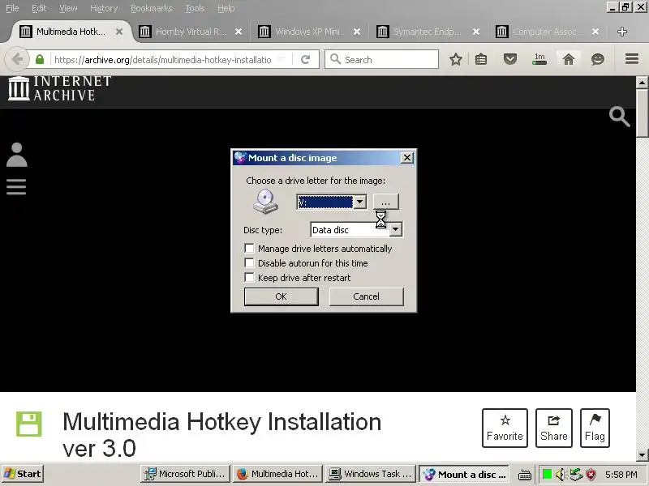The image size is (649, 486).
Task: Click the green square tray icon
Action: 547,474
